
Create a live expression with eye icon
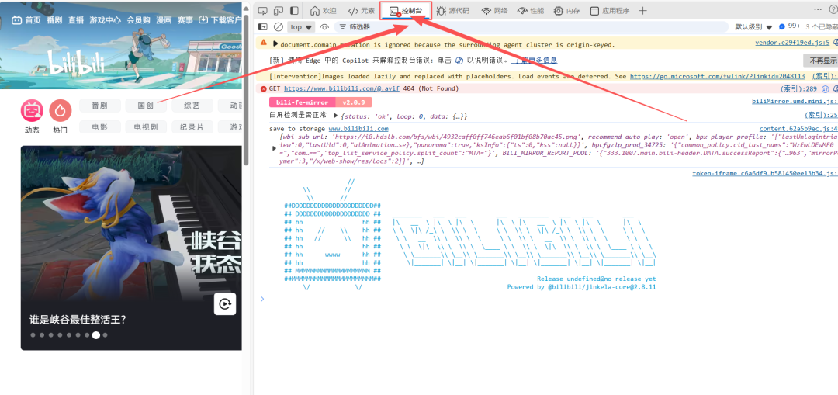pos(324,26)
